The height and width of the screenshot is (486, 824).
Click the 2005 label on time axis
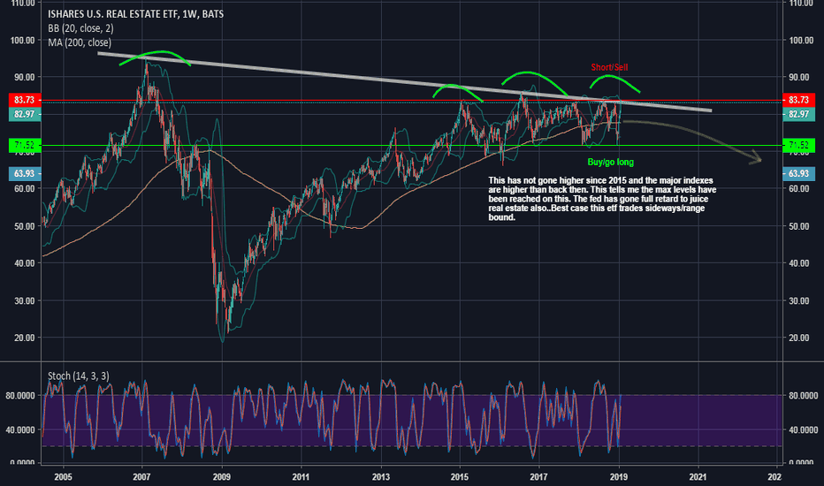coord(63,477)
